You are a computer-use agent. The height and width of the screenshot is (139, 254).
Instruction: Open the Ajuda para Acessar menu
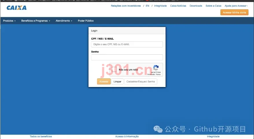click(x=236, y=6)
